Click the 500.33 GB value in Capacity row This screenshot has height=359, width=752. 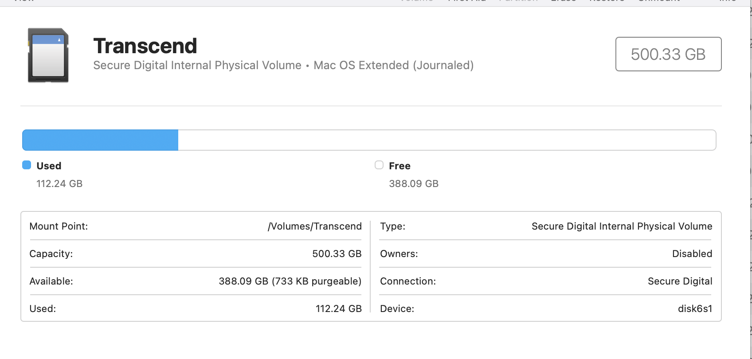pos(337,254)
